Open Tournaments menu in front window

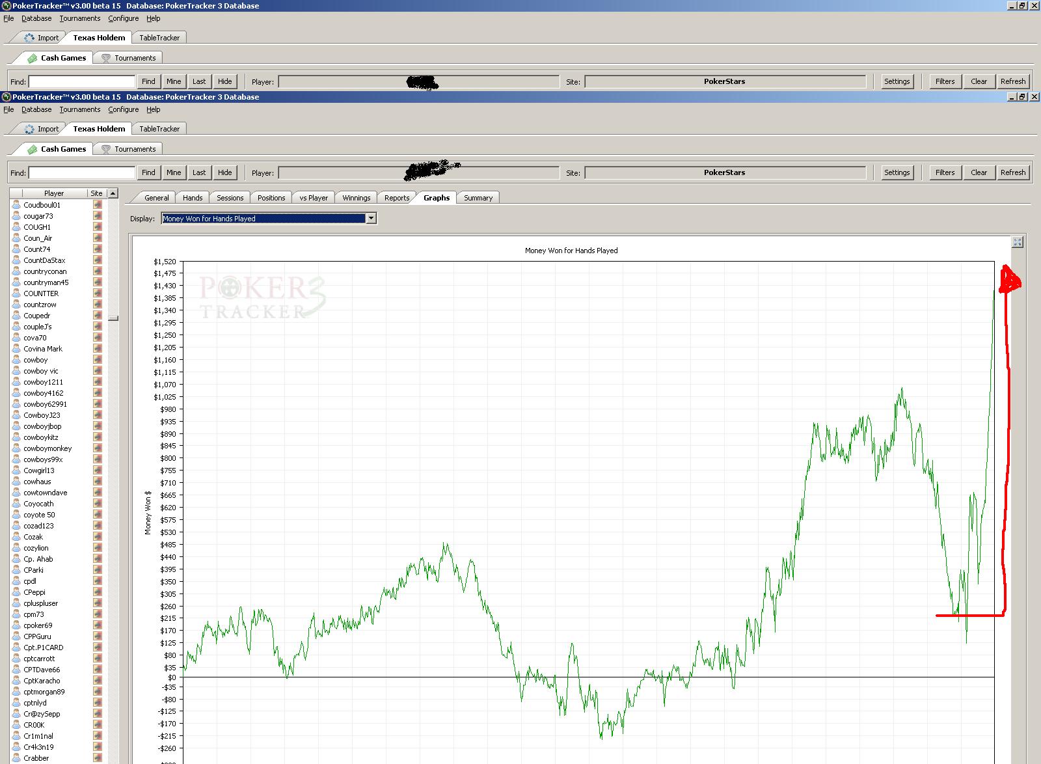[80, 109]
